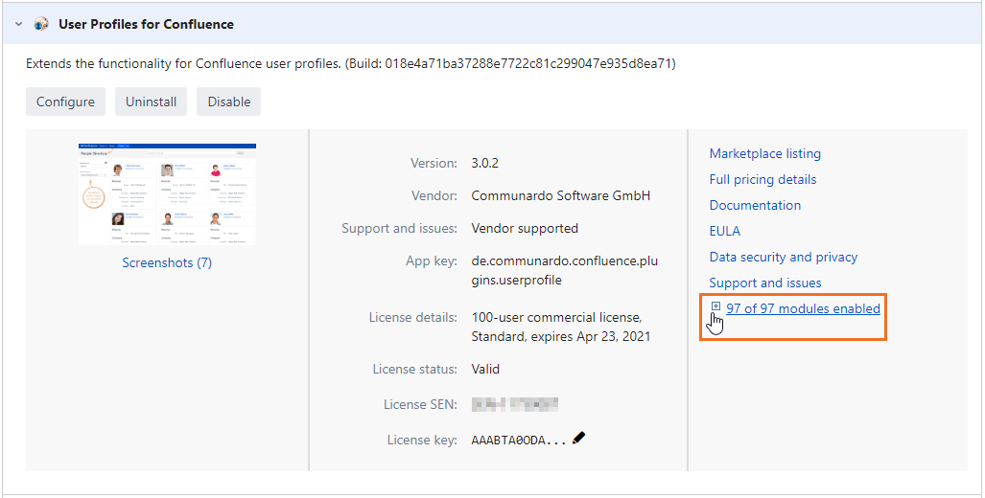Select the build description text line
985x498 pixels.
point(350,63)
